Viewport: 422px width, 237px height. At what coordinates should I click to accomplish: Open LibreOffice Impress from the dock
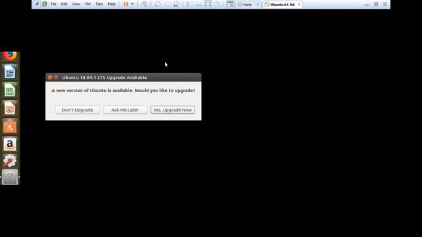(x=10, y=108)
